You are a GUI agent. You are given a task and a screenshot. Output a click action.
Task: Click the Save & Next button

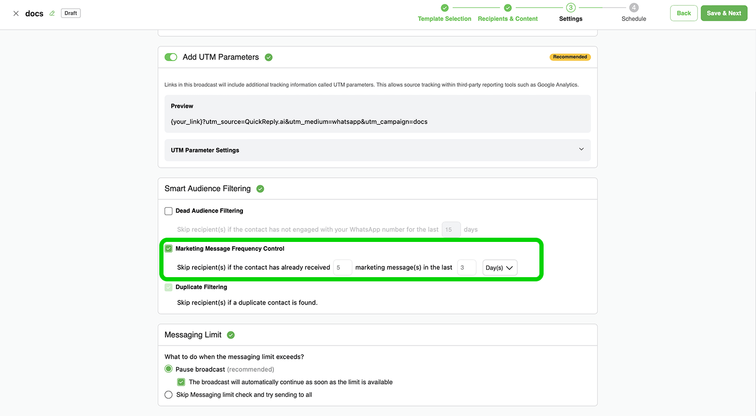click(x=724, y=13)
